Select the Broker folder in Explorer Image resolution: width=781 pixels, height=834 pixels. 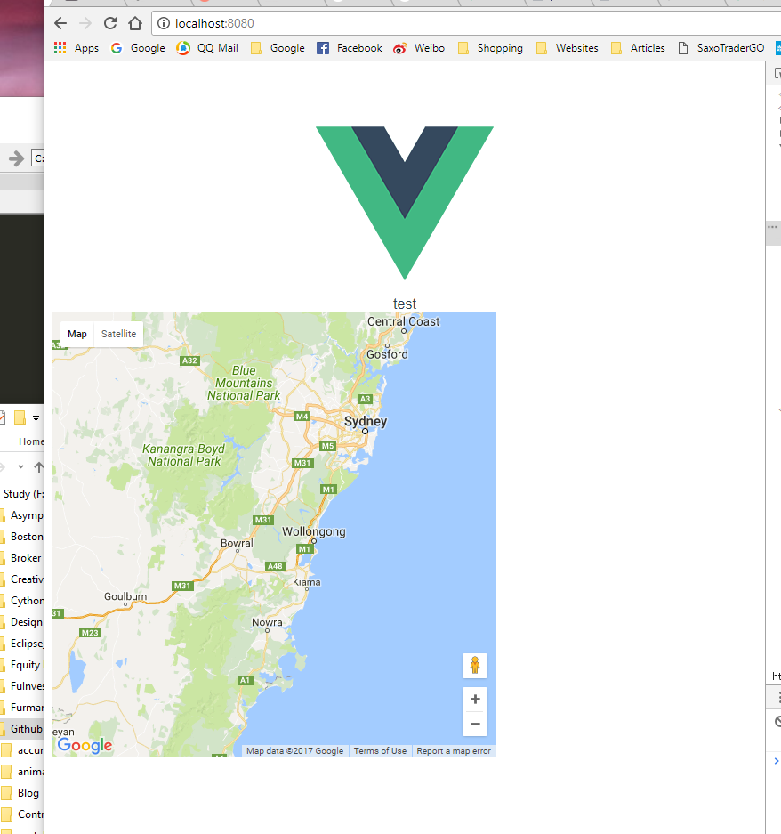pyautogui.click(x=22, y=558)
